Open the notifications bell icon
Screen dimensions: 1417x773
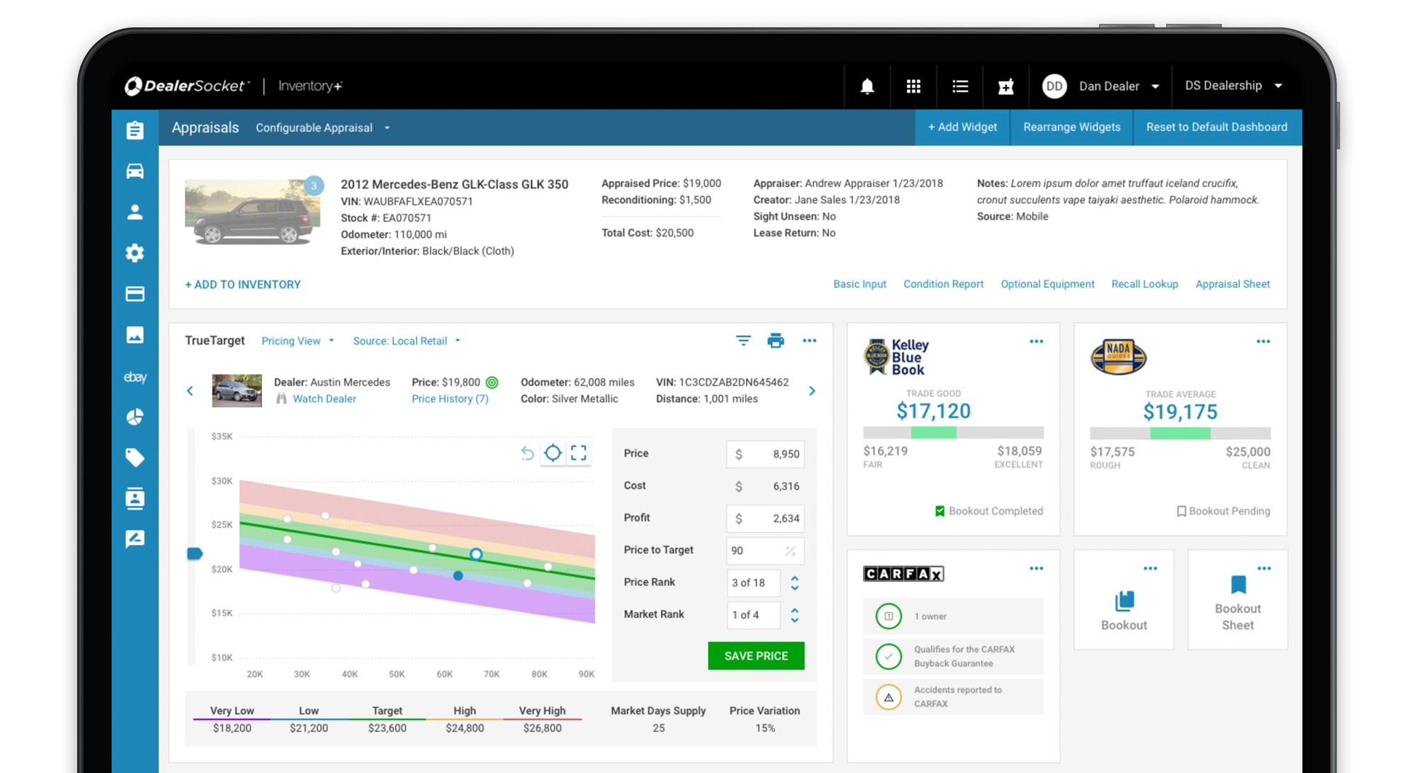[x=866, y=86]
